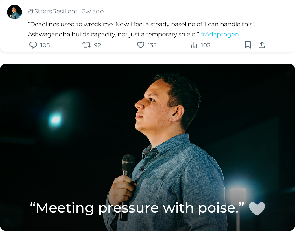295x231 pixels.
Task: Click the 'Ashwagandha builds capacity' text line
Action: point(113,34)
